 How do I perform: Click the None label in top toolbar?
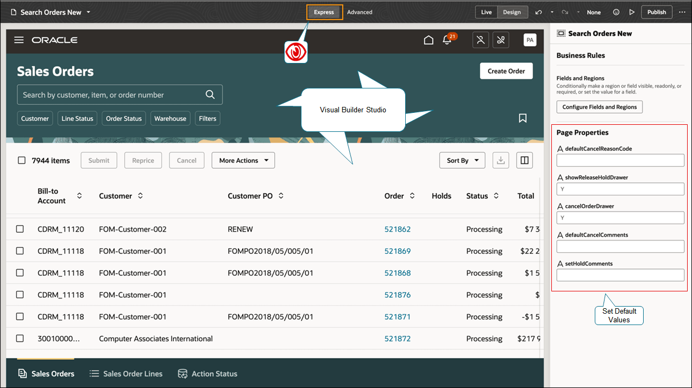(x=594, y=12)
